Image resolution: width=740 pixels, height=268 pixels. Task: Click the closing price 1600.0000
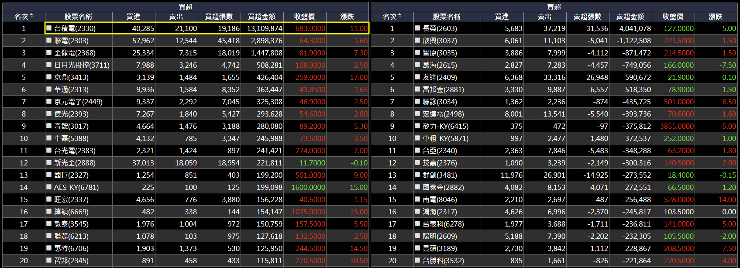[308, 187]
